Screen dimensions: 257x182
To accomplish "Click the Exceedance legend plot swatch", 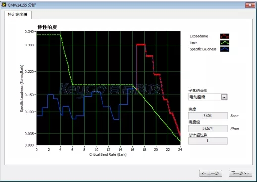I will (225, 36).
